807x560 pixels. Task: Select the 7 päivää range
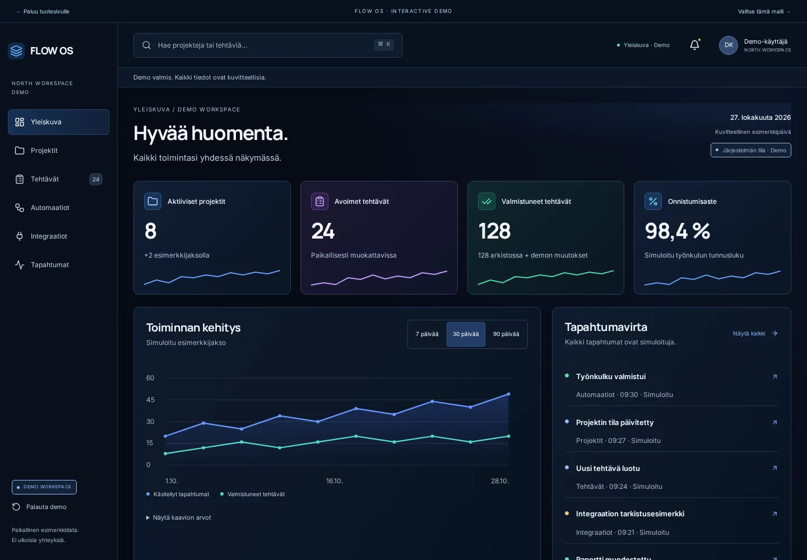(x=427, y=334)
